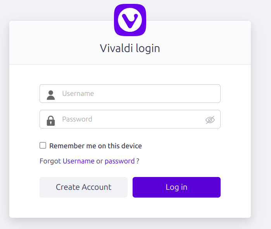The width and height of the screenshot is (271, 229).
Task: Click the purple Vivaldi logo
Action: pyautogui.click(x=130, y=20)
